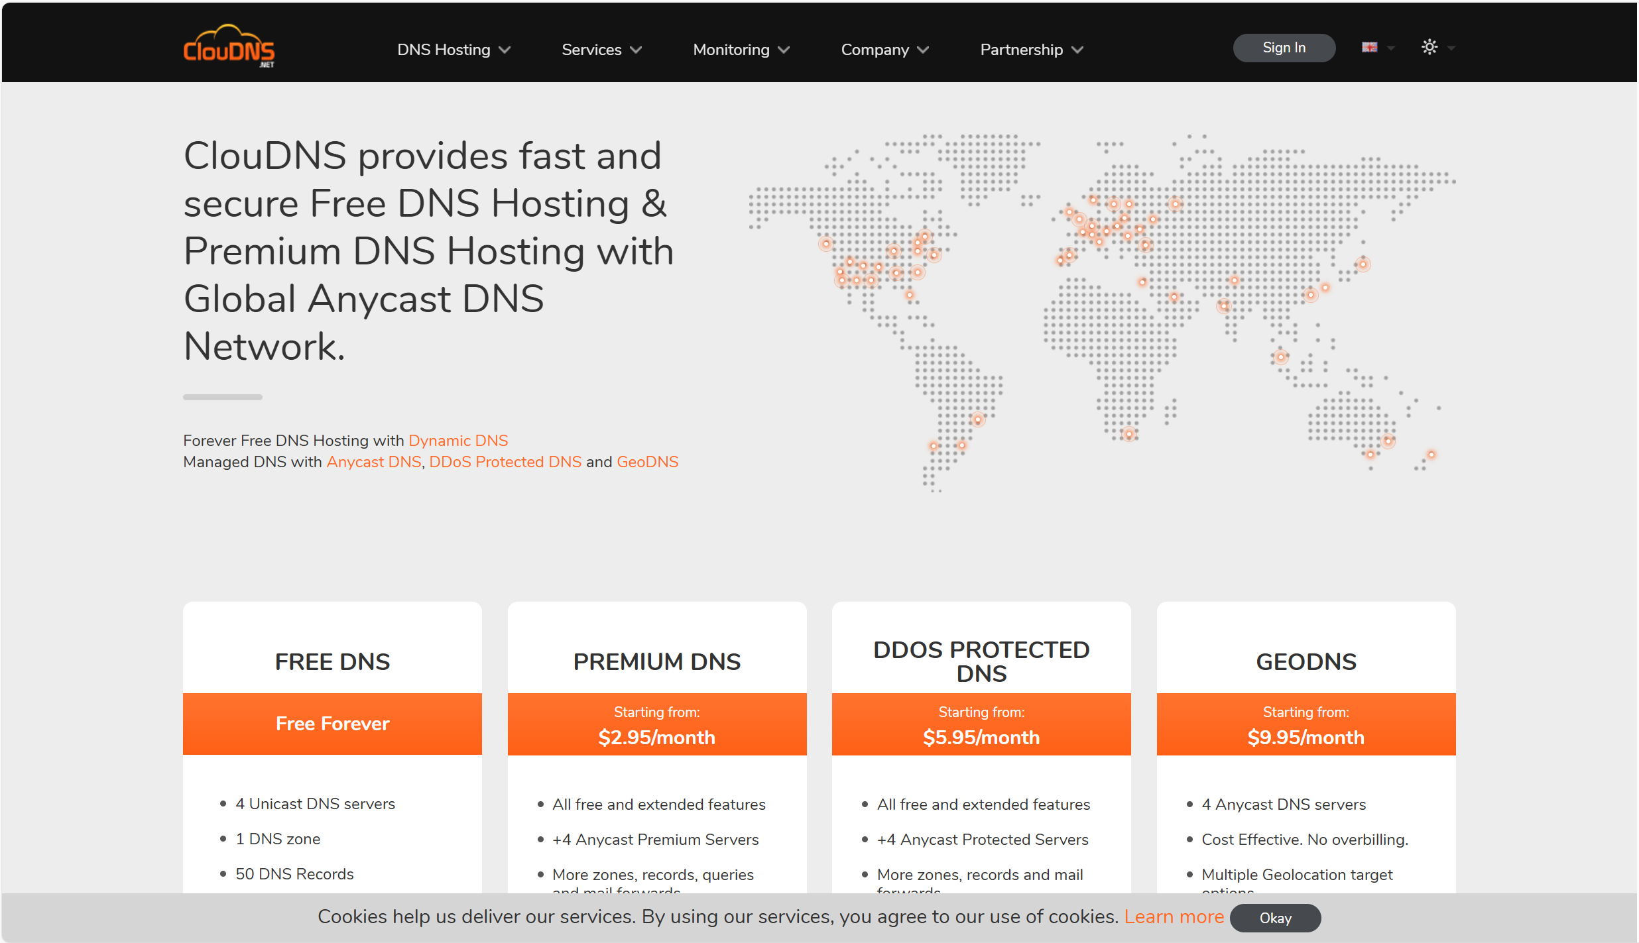Expand the Monitoring chevron
The height and width of the screenshot is (943, 1639).
pyautogui.click(x=784, y=50)
